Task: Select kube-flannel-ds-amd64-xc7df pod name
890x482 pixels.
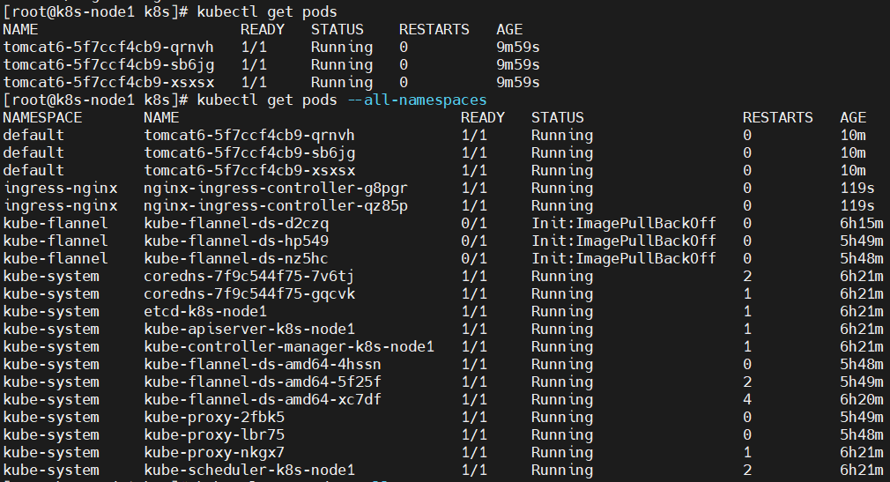Action: pyautogui.click(x=263, y=399)
